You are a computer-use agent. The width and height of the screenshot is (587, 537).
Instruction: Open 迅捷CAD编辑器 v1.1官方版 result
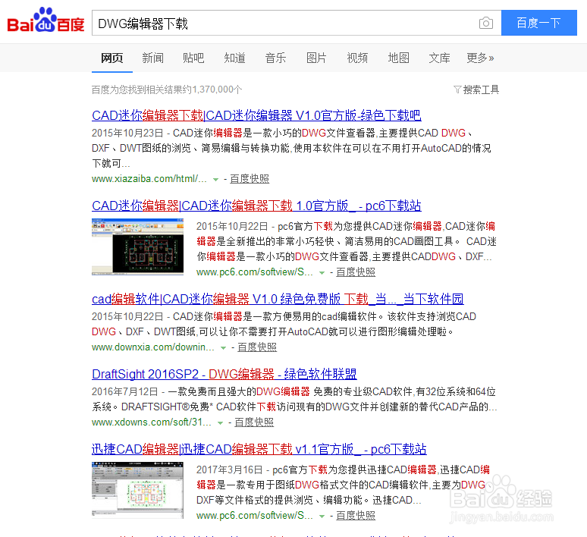click(259, 449)
